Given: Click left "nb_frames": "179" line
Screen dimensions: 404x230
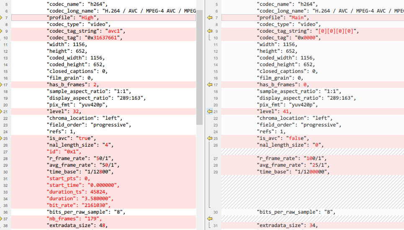Looking at the screenshot, I should pyautogui.click(x=103, y=219).
